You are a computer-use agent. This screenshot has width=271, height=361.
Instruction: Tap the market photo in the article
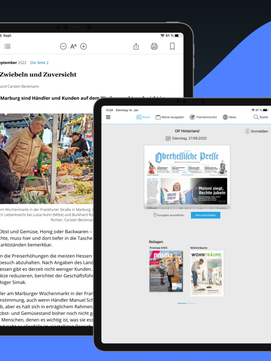47,158
